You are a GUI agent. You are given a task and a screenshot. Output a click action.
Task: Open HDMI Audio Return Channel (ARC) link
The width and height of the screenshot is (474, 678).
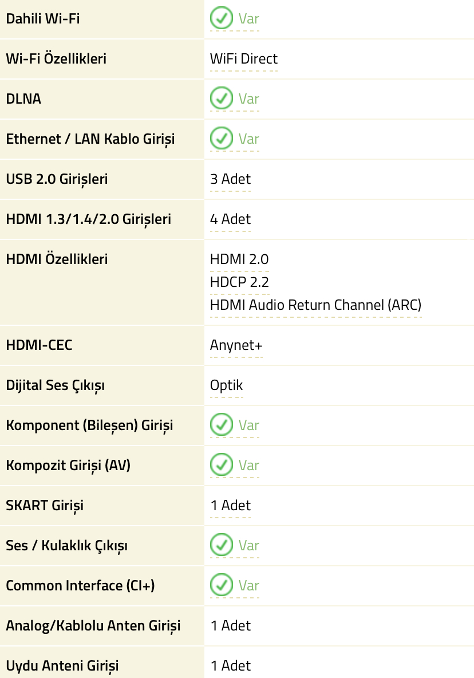pos(315,305)
